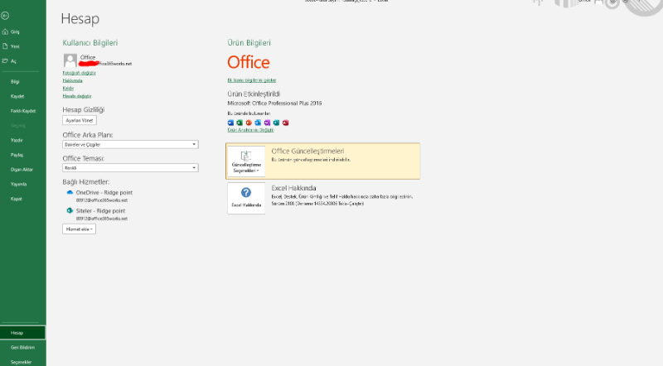Click the Kaldır link under user info
Screen dimensions: 663x366
tap(68, 89)
